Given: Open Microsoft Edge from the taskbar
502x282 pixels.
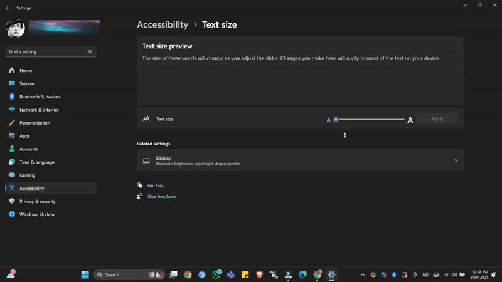Looking at the screenshot, I should (302, 274).
